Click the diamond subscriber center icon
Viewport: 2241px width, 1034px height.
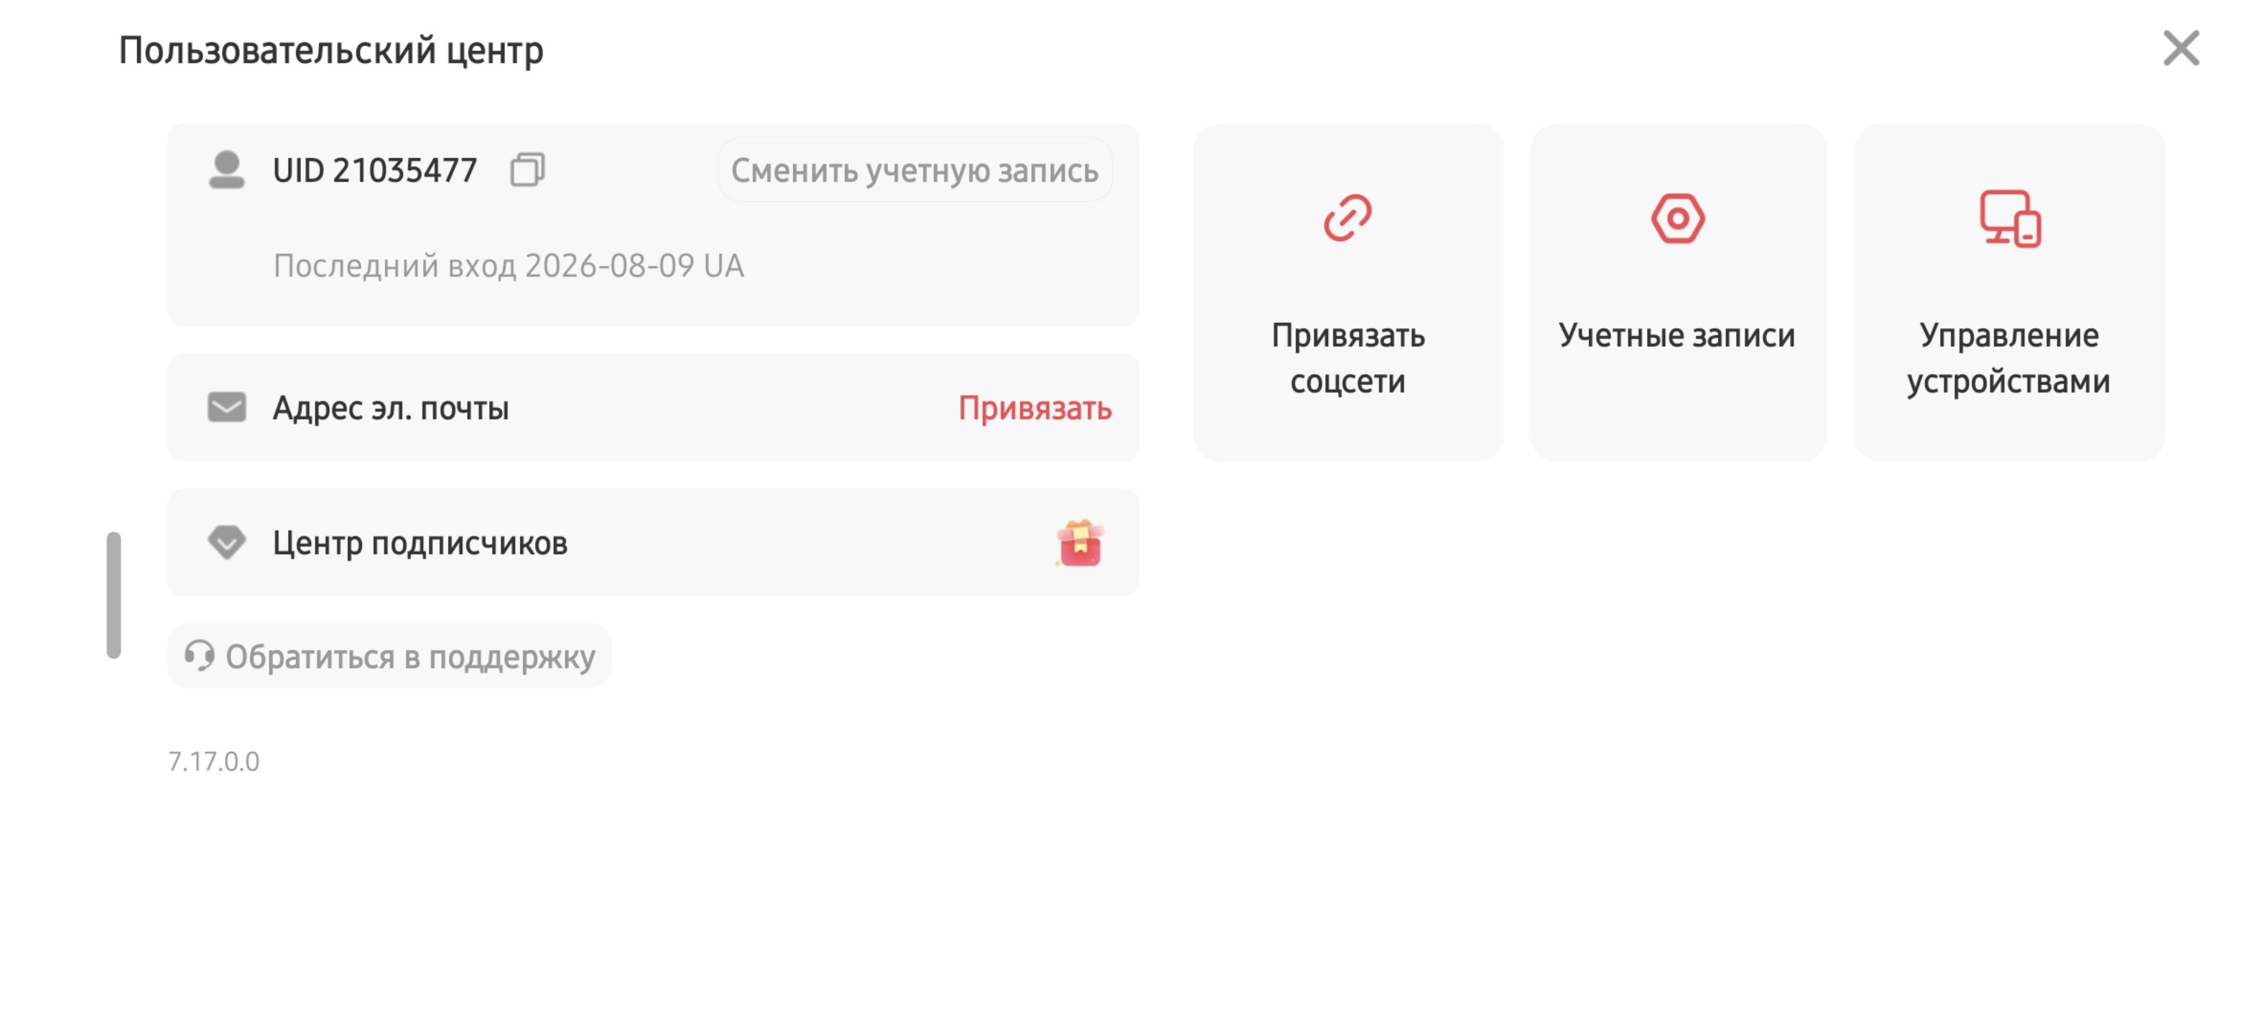point(226,542)
